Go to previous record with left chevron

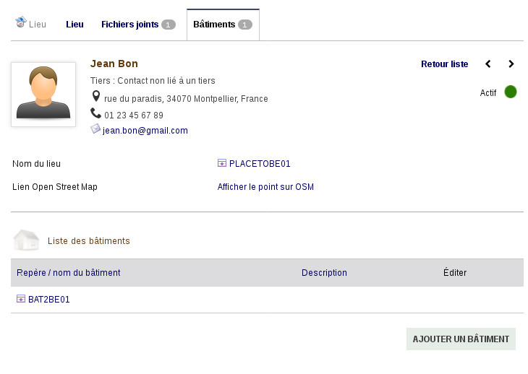tap(488, 64)
